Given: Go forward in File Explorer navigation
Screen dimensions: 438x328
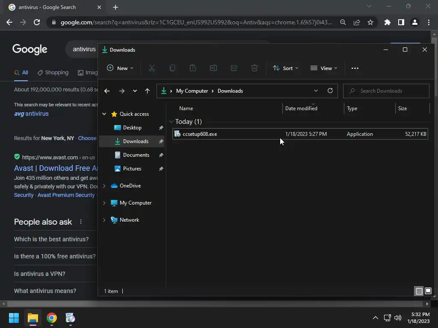Looking at the screenshot, I should (x=122, y=91).
